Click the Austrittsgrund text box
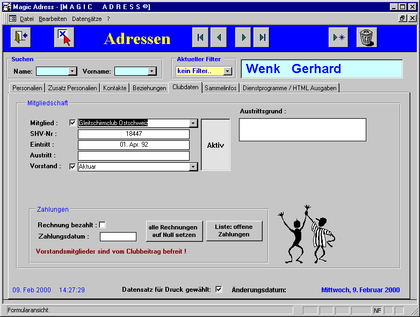The width and height of the screenshot is (420, 317). (x=302, y=129)
